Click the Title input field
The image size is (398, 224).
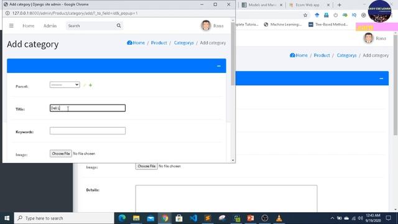(x=88, y=108)
